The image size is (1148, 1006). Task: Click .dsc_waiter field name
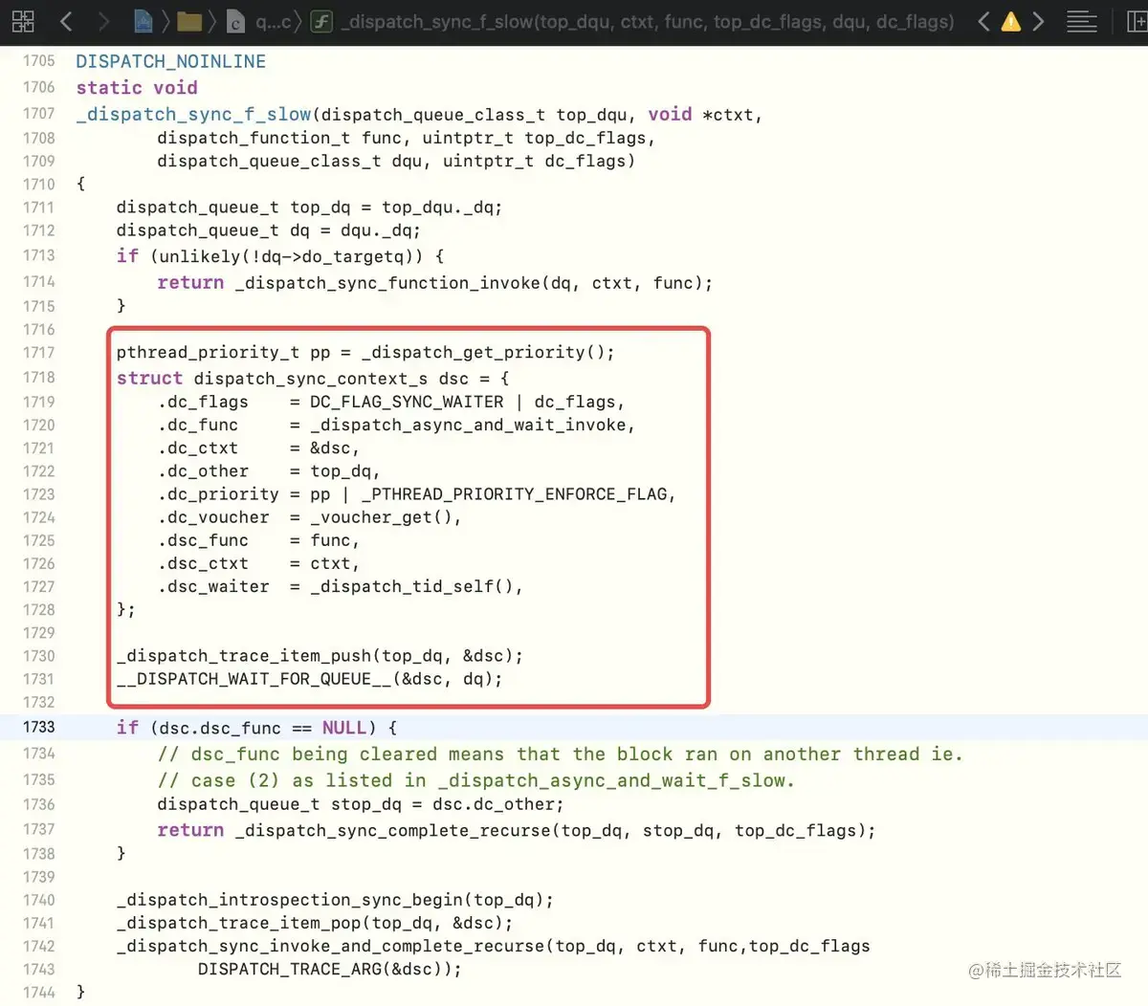click(x=213, y=586)
